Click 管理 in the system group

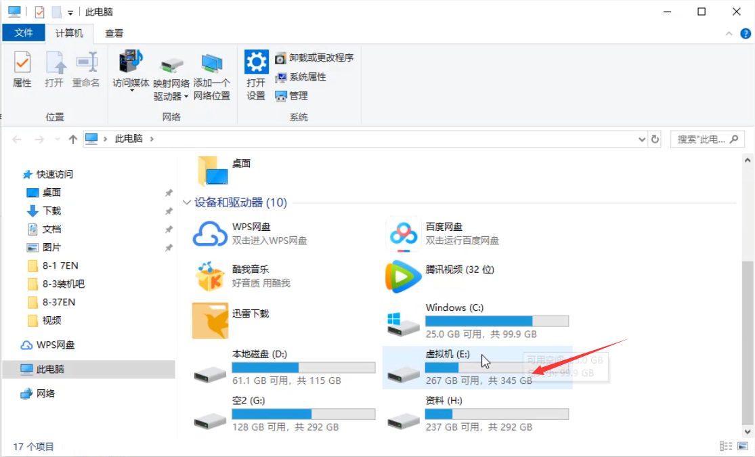coord(292,96)
